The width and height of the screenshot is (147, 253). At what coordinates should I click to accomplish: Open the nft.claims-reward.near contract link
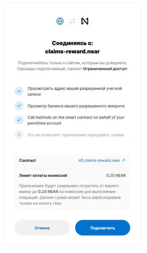click(99, 160)
